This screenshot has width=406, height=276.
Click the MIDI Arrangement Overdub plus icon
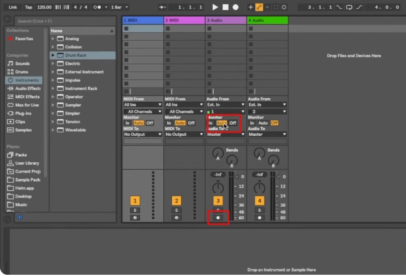tap(250, 7)
